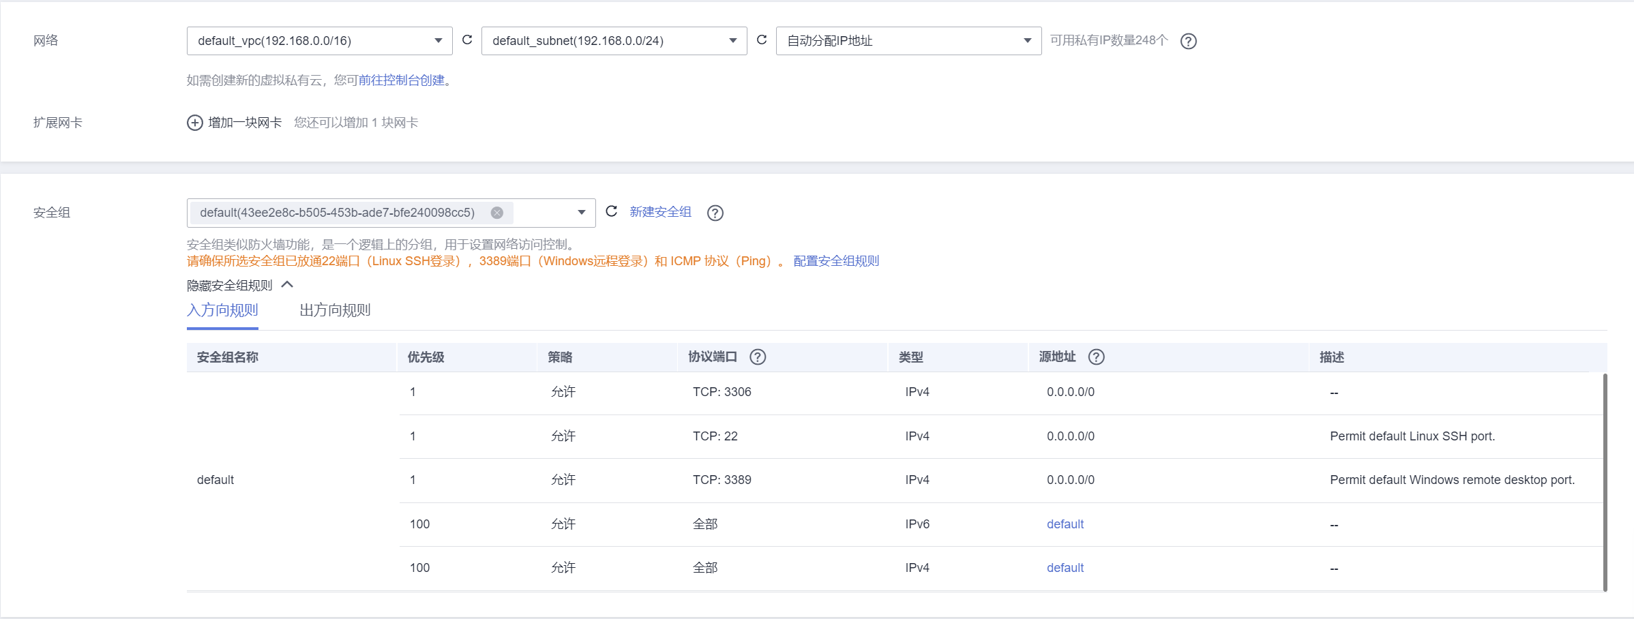Image resolution: width=1634 pixels, height=619 pixels.
Task: Click the default source link in the IPv6 row
Action: point(1065,524)
